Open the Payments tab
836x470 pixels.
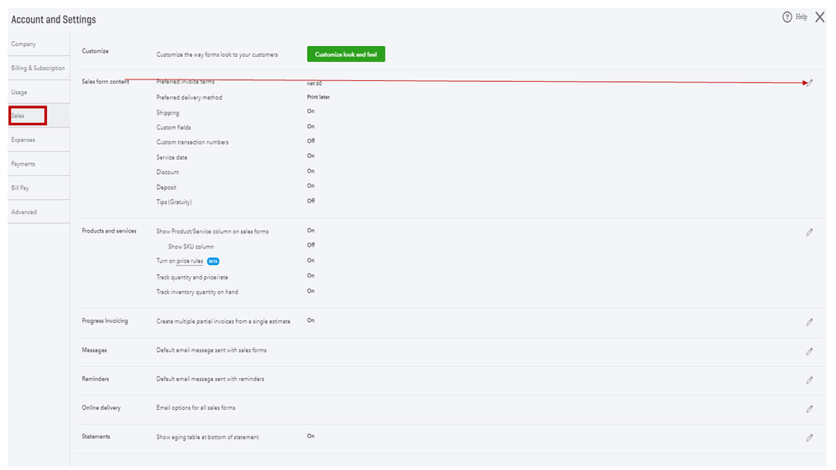[23, 164]
